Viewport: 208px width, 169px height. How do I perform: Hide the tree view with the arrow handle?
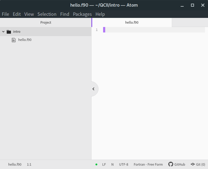point(94,89)
